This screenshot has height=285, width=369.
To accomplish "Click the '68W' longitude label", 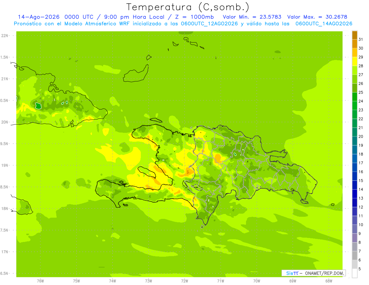I will click(x=329, y=281).
